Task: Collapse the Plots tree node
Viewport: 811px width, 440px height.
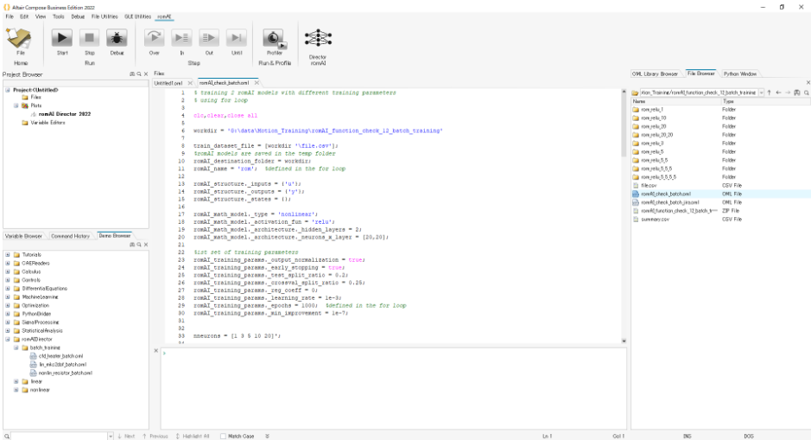Action: click(16, 105)
